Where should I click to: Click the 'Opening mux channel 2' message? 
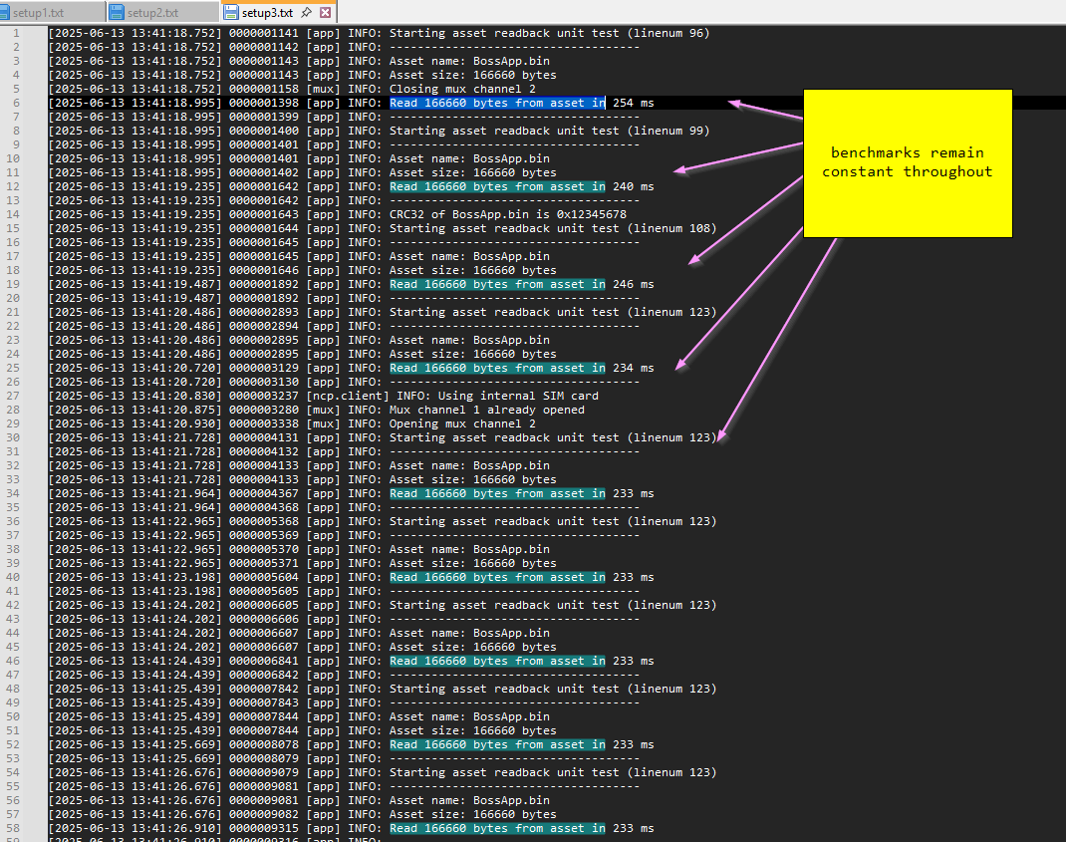point(462,423)
